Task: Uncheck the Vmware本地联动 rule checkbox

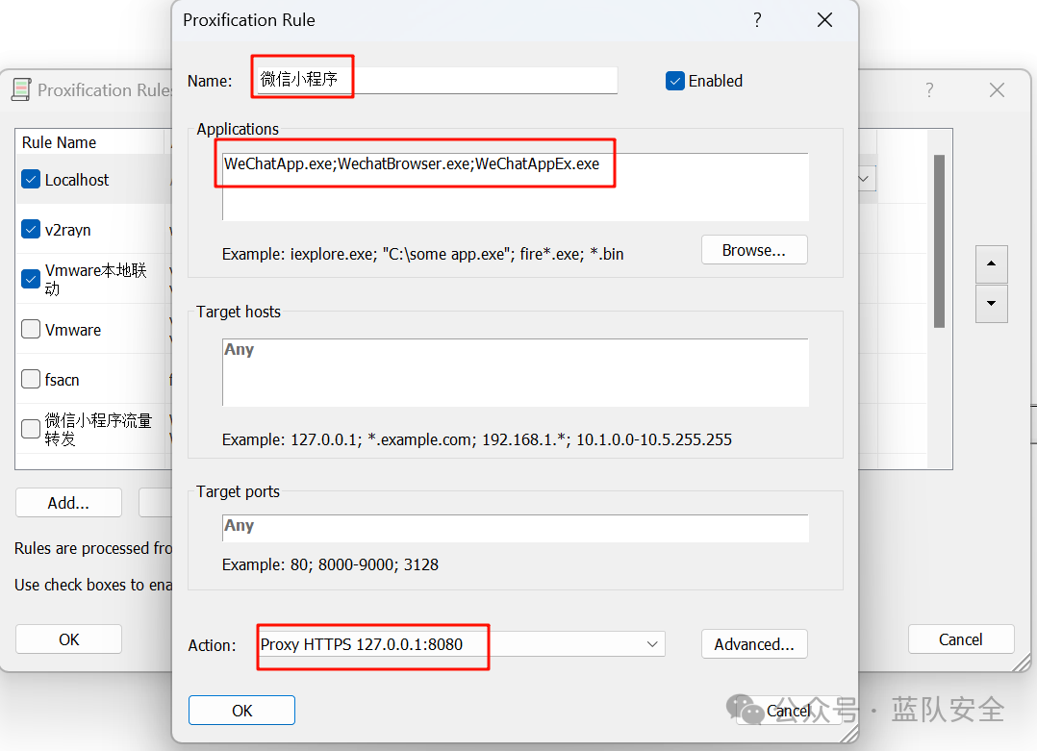Action: [x=31, y=279]
